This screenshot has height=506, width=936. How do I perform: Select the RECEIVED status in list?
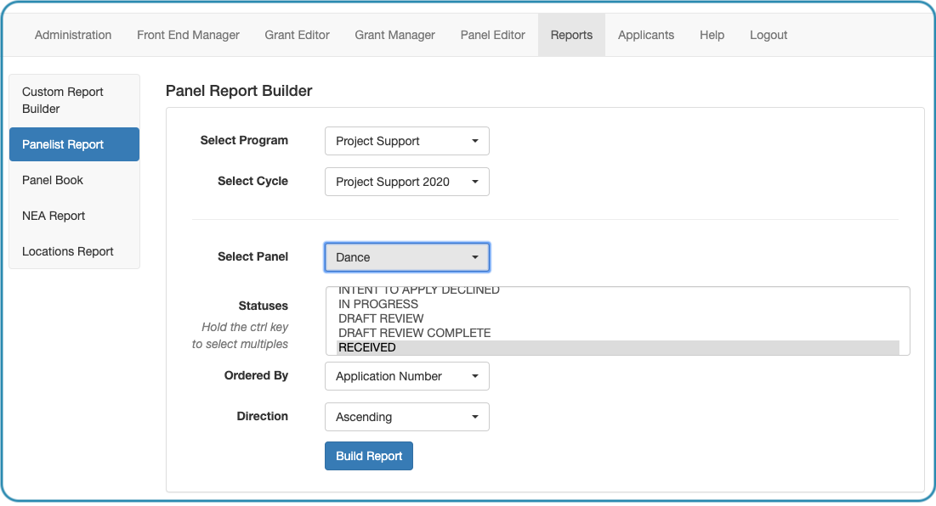[x=618, y=347]
